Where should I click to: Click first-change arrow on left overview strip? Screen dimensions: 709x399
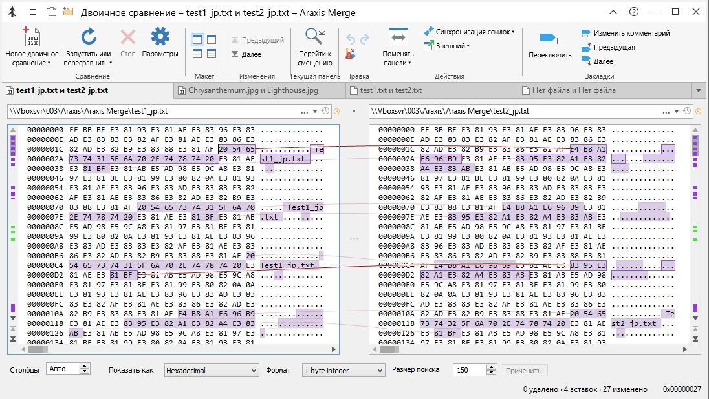(13, 329)
